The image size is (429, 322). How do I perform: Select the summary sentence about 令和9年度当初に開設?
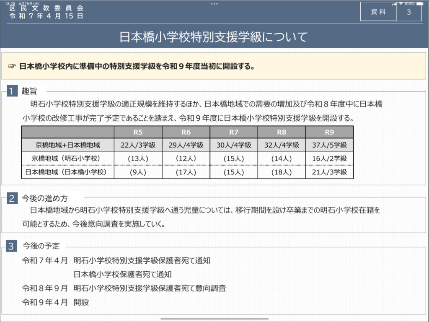(x=137, y=66)
